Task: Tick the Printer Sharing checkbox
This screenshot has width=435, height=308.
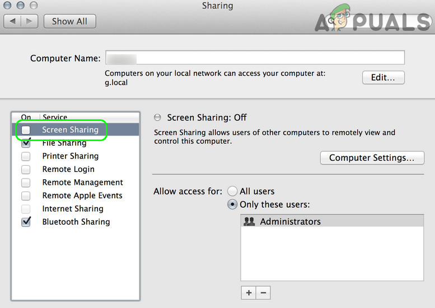Action: pyautogui.click(x=26, y=156)
